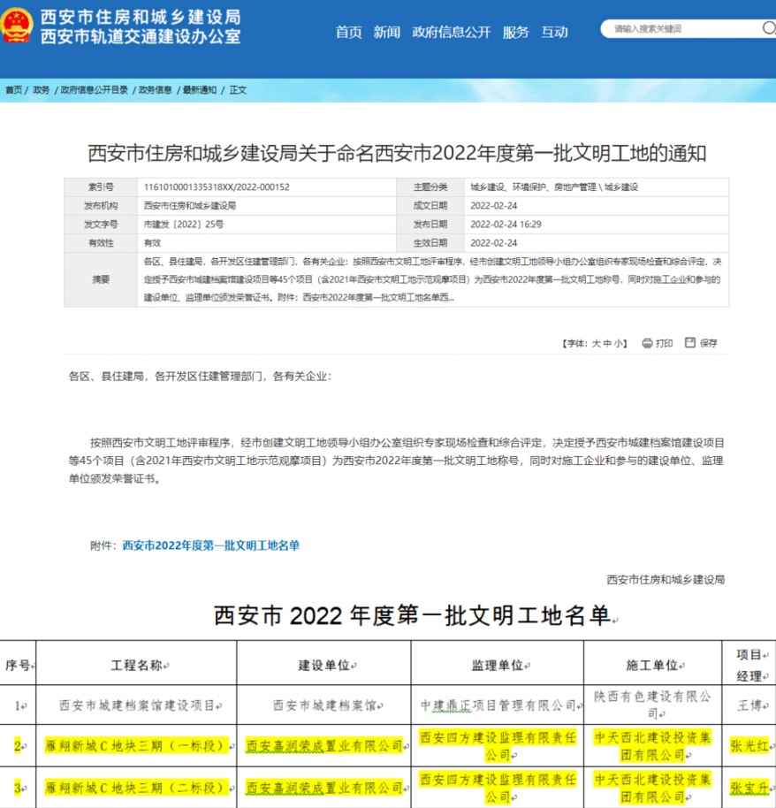This screenshot has width=776, height=808.
Task: Select 互动 in the top navigation
Action: pos(554,32)
